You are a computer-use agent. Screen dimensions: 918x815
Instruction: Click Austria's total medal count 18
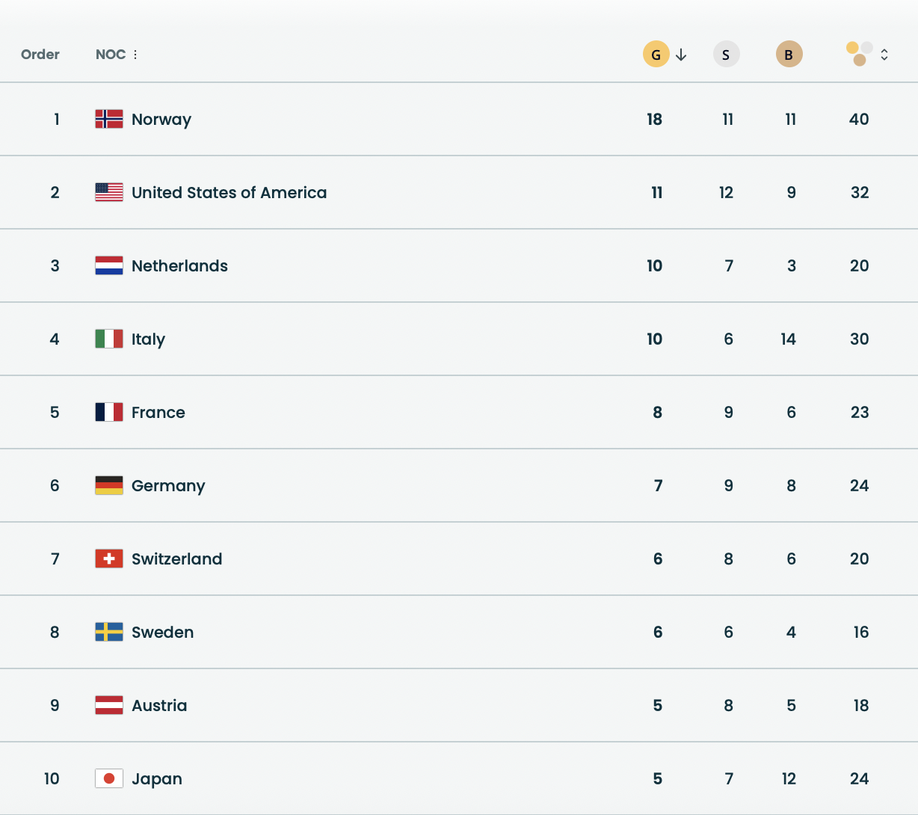pyautogui.click(x=860, y=705)
